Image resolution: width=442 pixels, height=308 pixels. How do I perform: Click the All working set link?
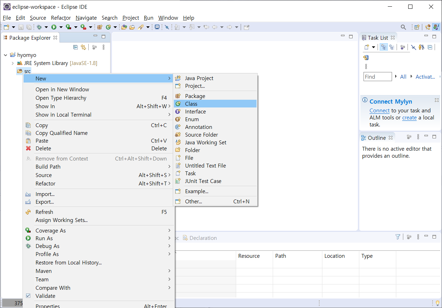[403, 77]
